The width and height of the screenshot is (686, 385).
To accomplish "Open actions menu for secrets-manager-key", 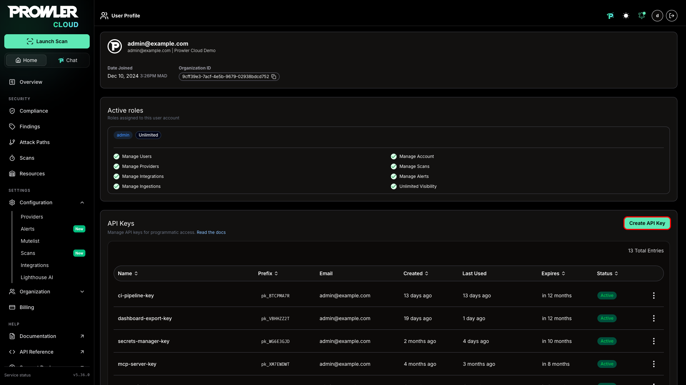I will (654, 341).
